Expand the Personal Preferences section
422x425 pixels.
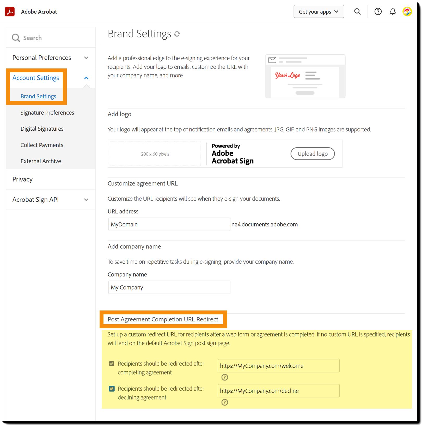pyautogui.click(x=51, y=58)
